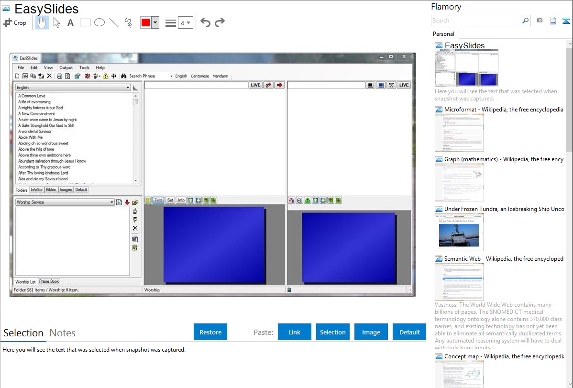Open the annotation color dropdown arrow
Screen dimensions: 573x388
coord(155,22)
